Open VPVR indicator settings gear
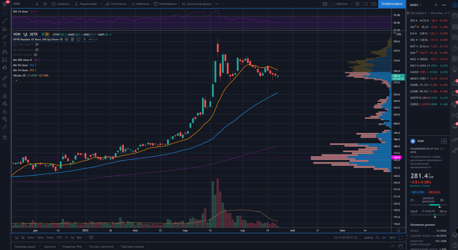The width and height of the screenshot is (458, 250). click(x=72, y=39)
